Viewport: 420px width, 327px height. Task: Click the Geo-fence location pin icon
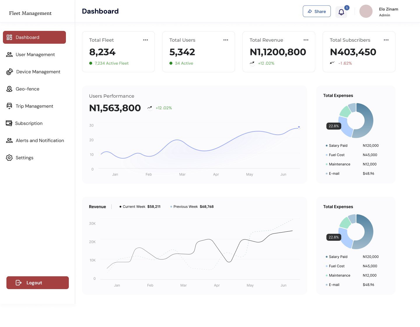tap(9, 89)
